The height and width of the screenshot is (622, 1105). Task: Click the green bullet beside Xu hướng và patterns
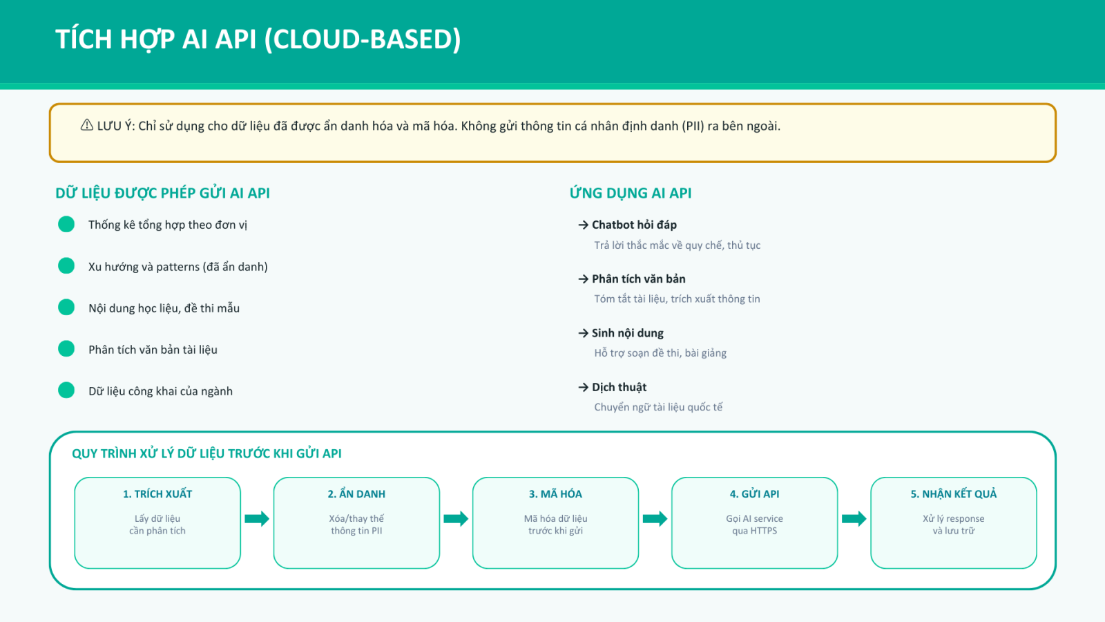(66, 266)
